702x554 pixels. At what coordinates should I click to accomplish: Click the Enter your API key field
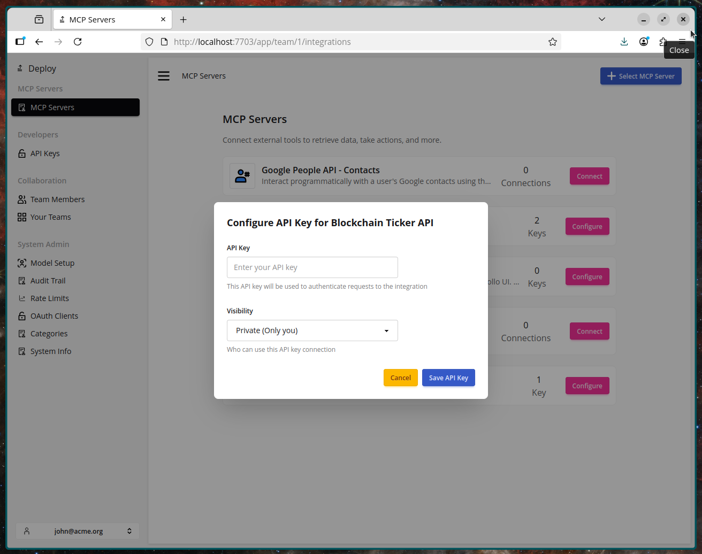[312, 267]
